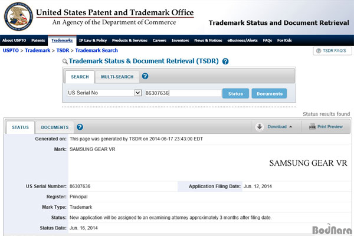Open News & Notices menu

[x=208, y=41]
